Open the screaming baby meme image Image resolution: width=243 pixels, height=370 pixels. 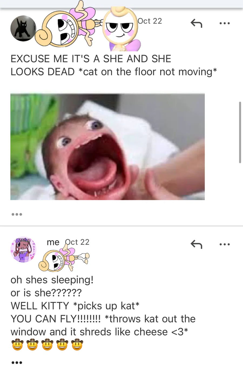coord(107,147)
